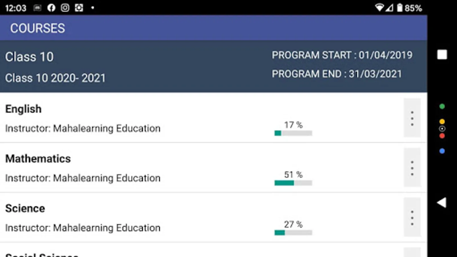This screenshot has height=257, width=457.
Task: Click the Science 27% progress bar
Action: [293, 232]
